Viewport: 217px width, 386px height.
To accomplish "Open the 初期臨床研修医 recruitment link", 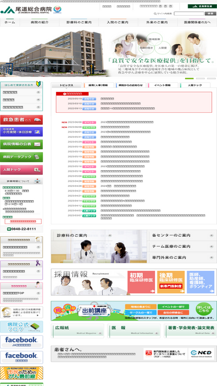I will pos(141,282).
